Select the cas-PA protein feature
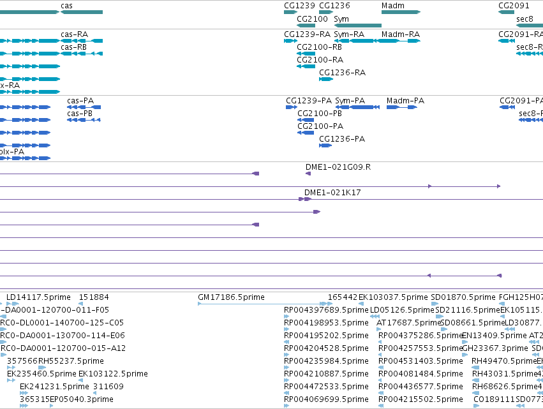The height and width of the screenshot is (409, 543). [84, 107]
